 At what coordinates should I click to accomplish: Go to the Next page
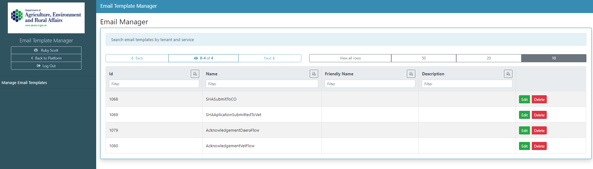[x=269, y=58]
